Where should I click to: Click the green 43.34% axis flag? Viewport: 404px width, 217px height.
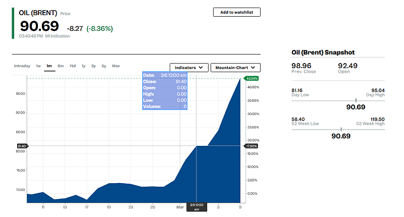(251, 78)
